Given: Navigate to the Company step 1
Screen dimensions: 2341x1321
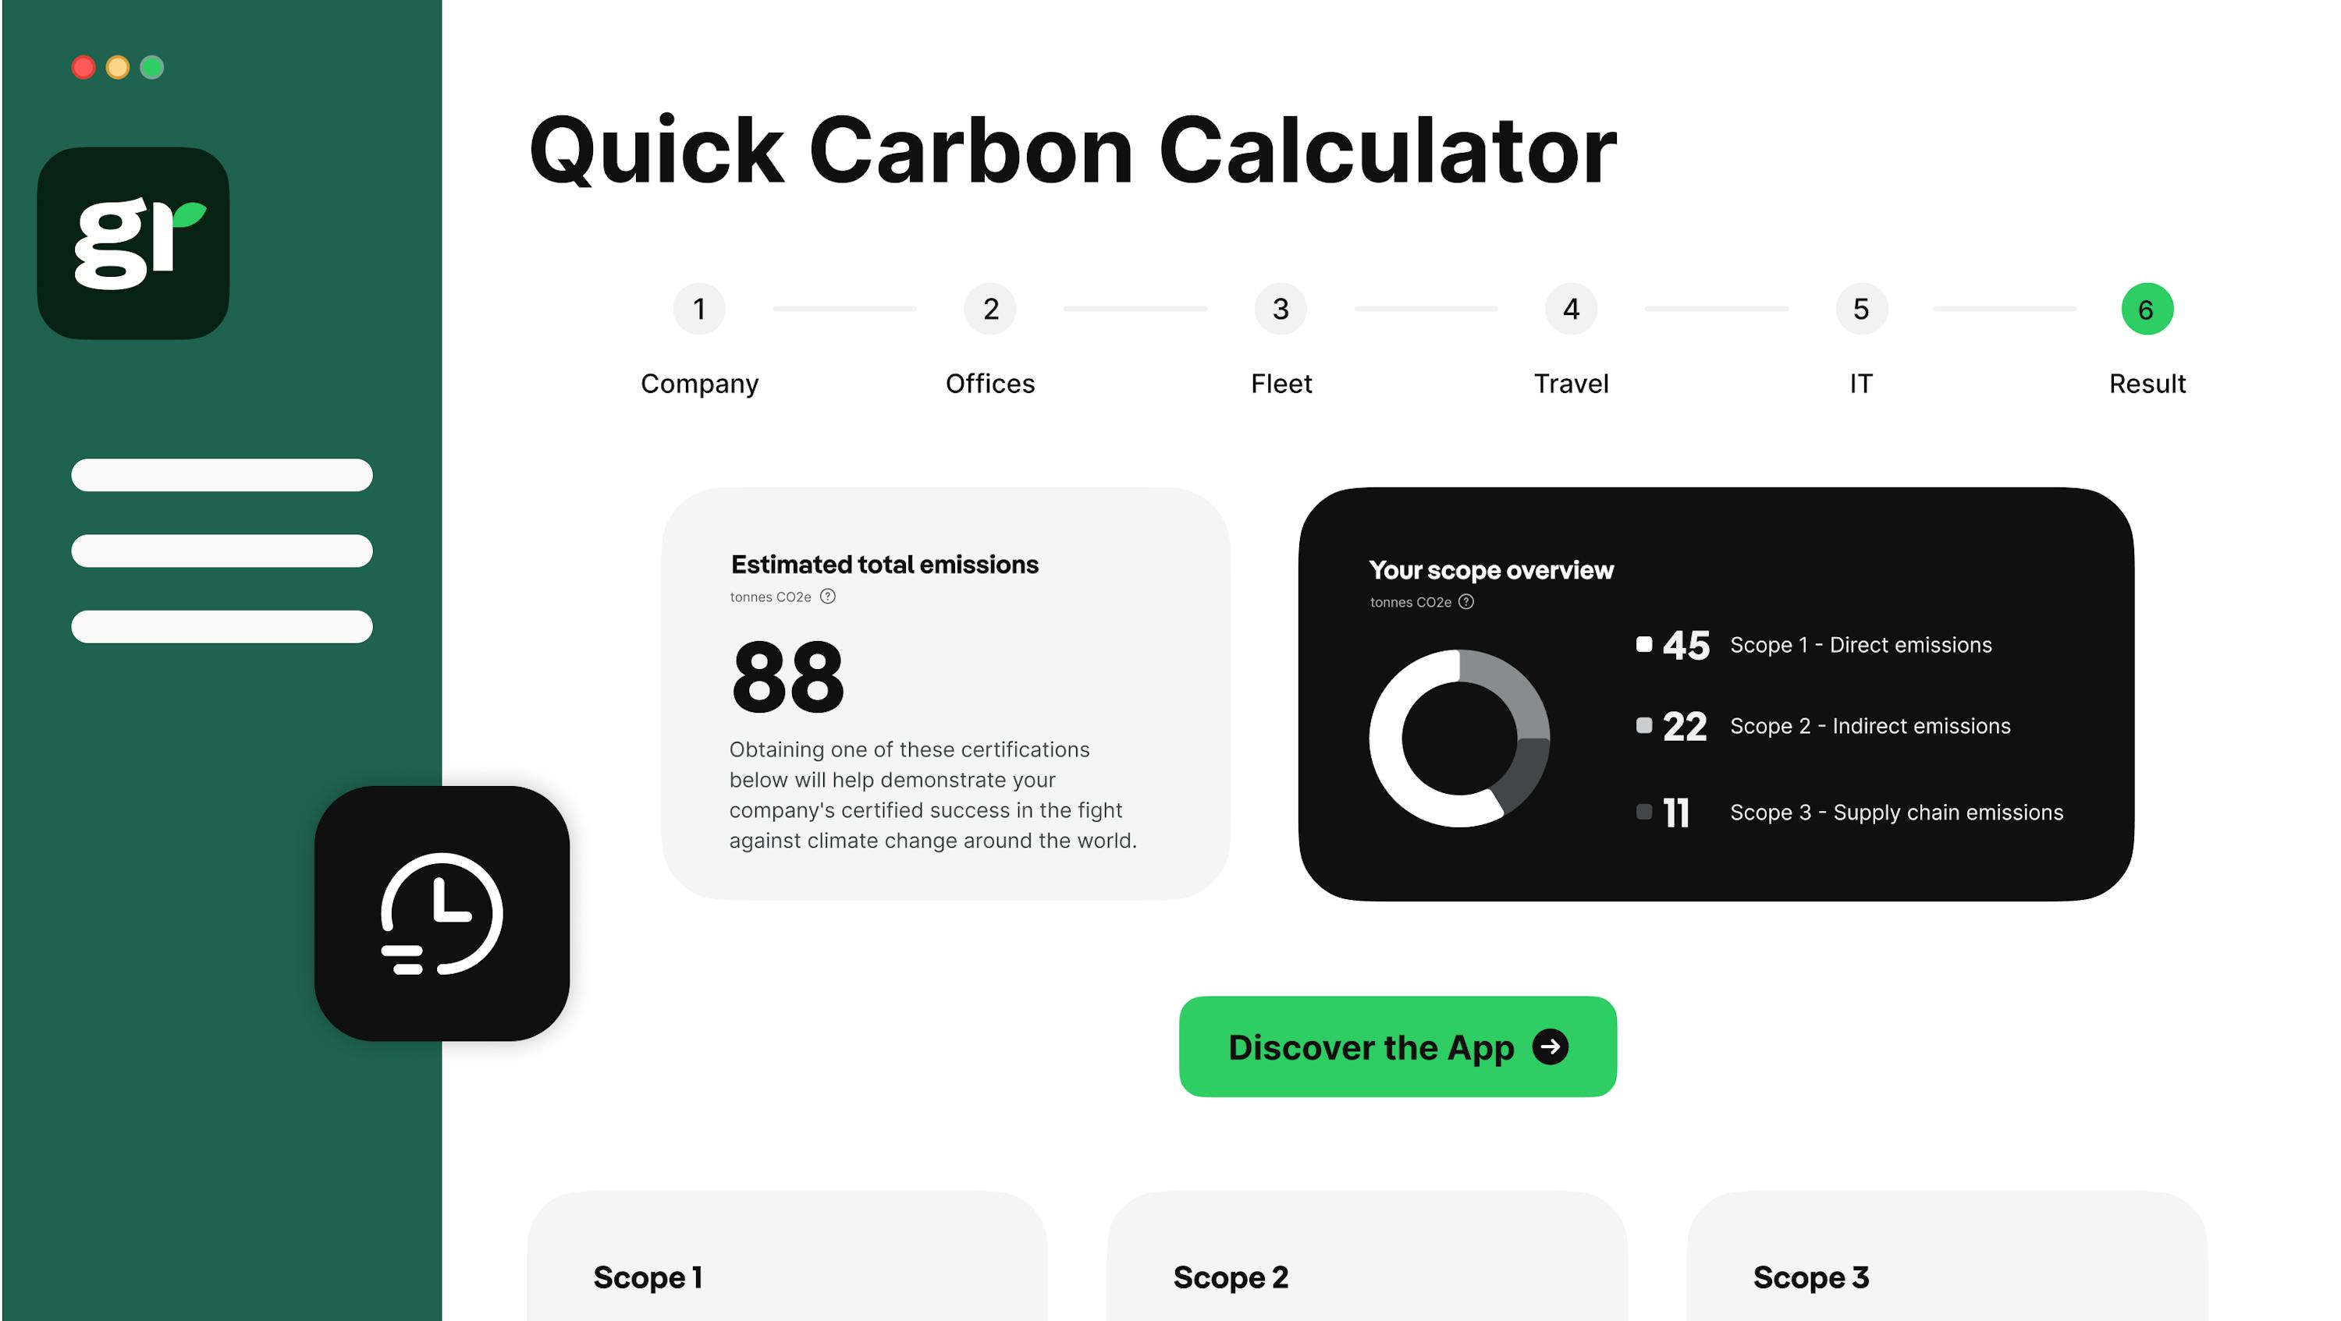Looking at the screenshot, I should pos(699,309).
